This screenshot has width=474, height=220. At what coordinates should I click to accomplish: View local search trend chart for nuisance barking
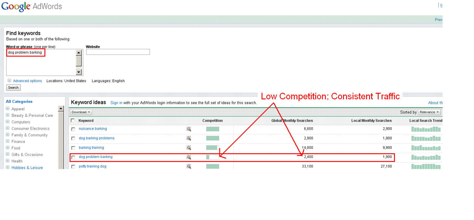coord(426,129)
